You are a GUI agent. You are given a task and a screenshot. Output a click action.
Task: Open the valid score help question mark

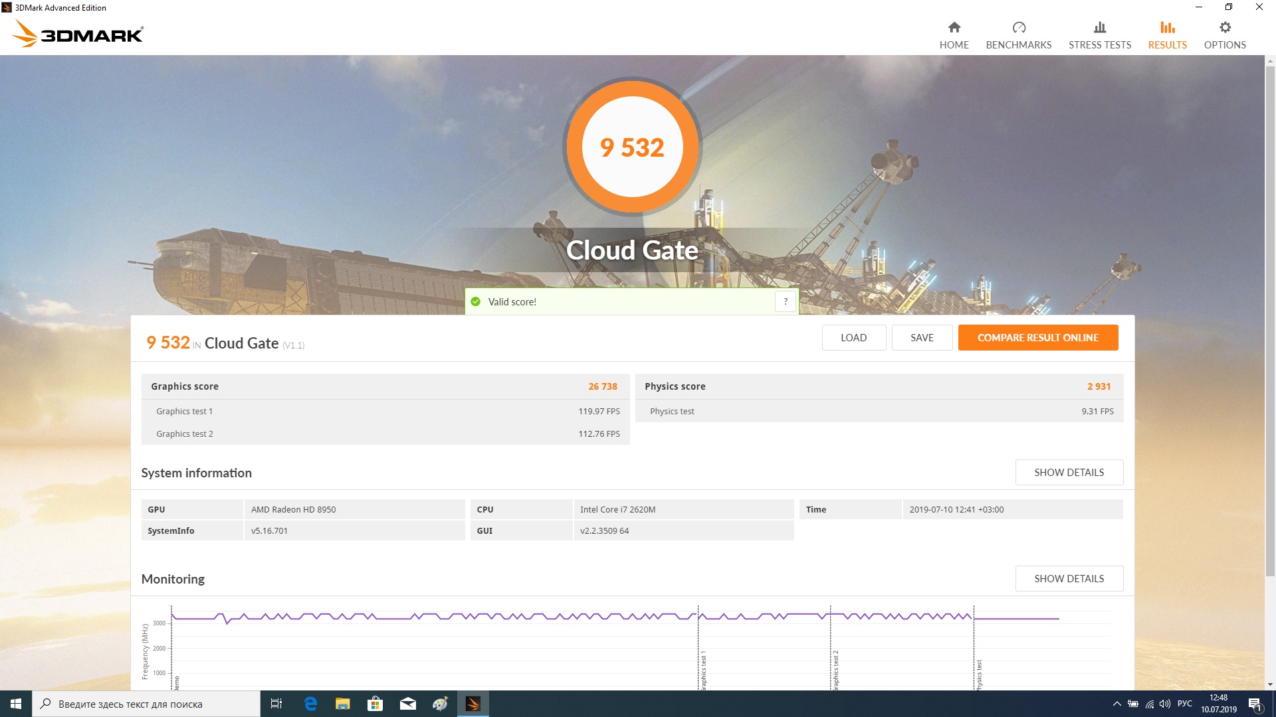point(786,301)
